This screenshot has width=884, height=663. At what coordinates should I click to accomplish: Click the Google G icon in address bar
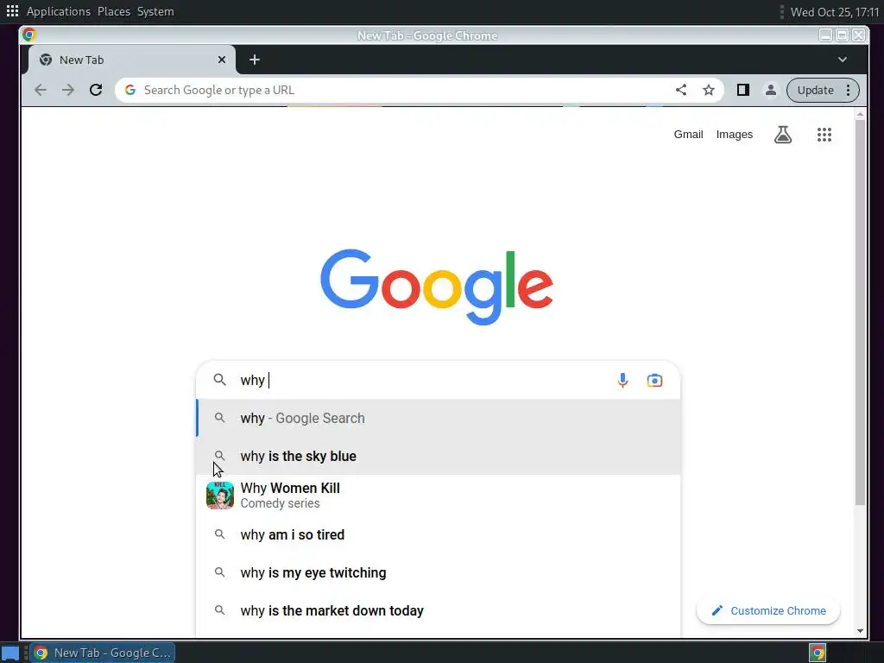130,90
